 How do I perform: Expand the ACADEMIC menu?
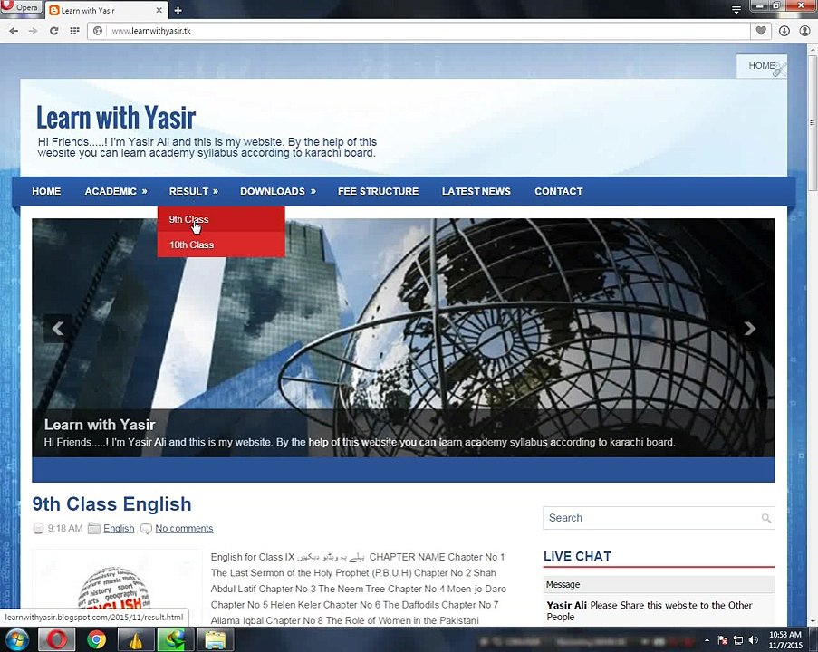coord(116,191)
